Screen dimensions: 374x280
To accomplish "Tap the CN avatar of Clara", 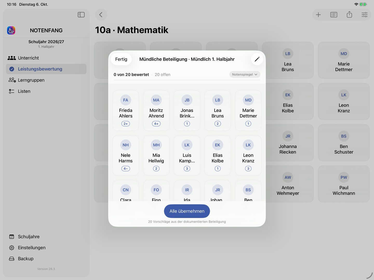I will click(x=126, y=190).
